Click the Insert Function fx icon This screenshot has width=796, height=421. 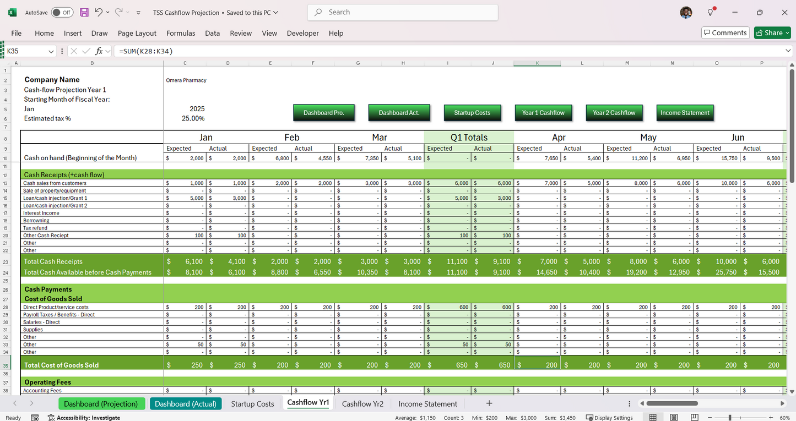(99, 51)
